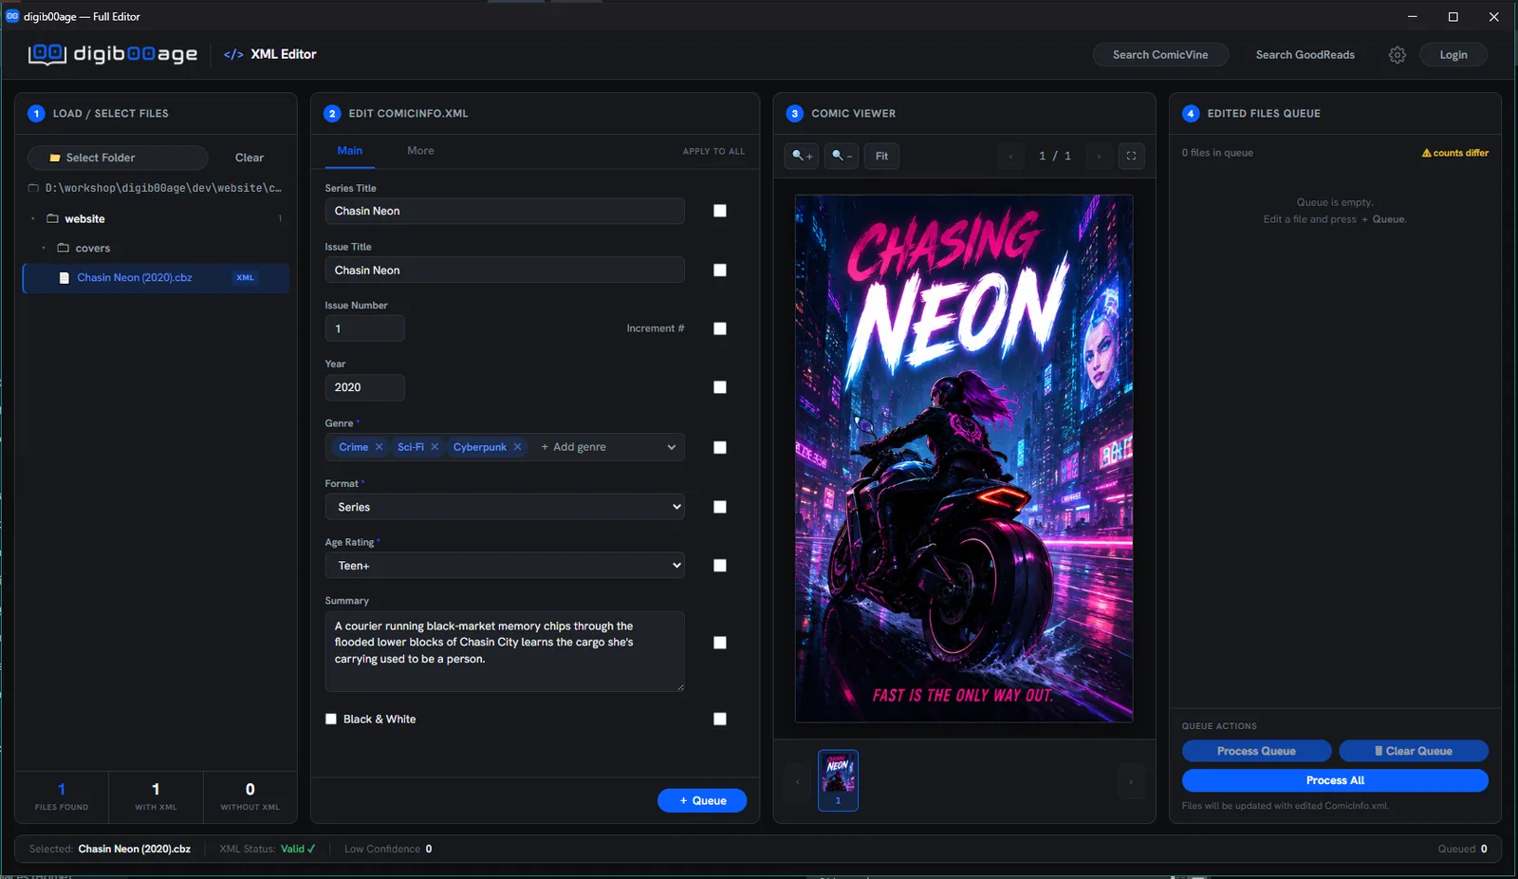Click the Fit button in viewer

(882, 156)
